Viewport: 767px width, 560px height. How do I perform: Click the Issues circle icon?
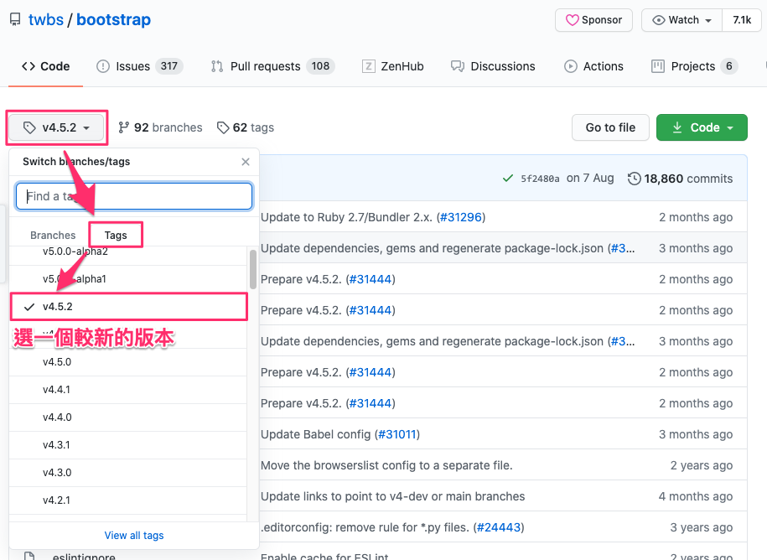click(103, 66)
